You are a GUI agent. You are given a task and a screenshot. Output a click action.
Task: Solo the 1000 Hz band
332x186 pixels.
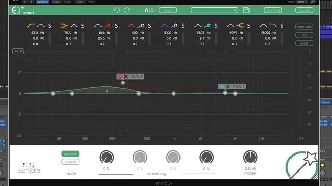183,26
